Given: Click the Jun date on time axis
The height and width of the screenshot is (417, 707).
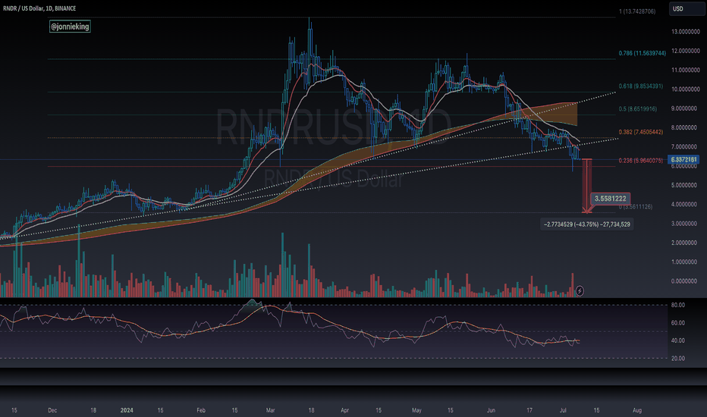Looking at the screenshot, I should point(491,410).
